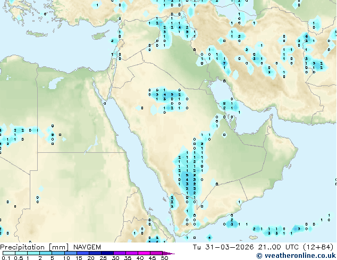
Task: Pick the 45–50 mm legend swatch
Action: pyautogui.click(x=156, y=253)
